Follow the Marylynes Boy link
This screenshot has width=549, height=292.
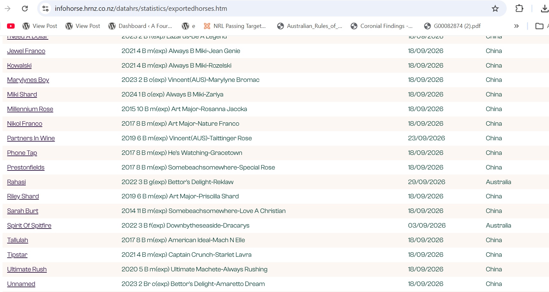click(28, 80)
